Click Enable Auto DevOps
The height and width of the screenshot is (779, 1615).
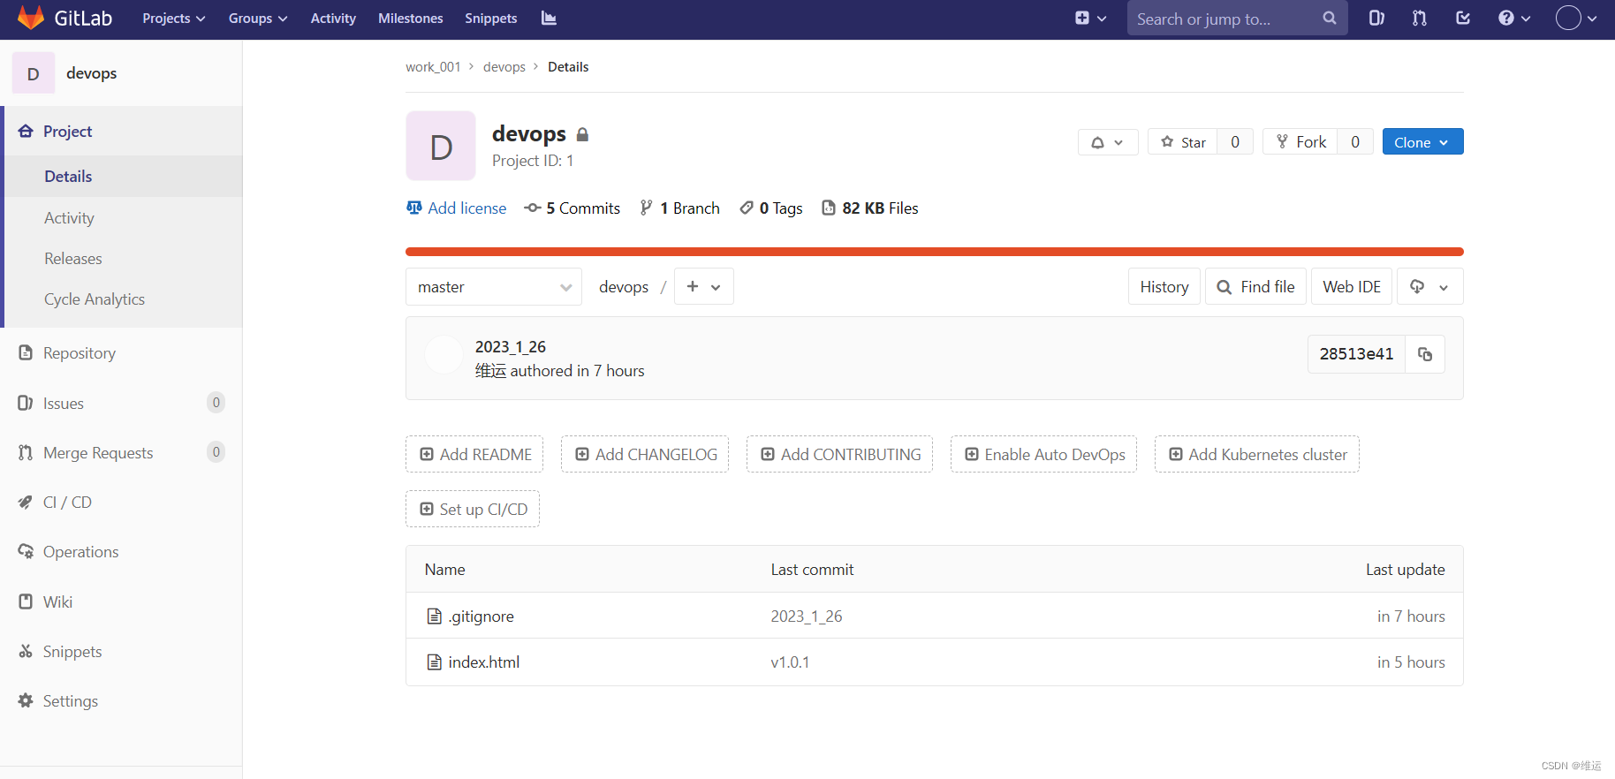pyautogui.click(x=1043, y=454)
